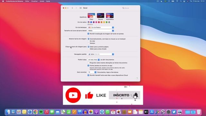Viewport: 206px width, 116px height.
Task: Choose 'Saltar para a área clicada'
Action: click(89, 49)
